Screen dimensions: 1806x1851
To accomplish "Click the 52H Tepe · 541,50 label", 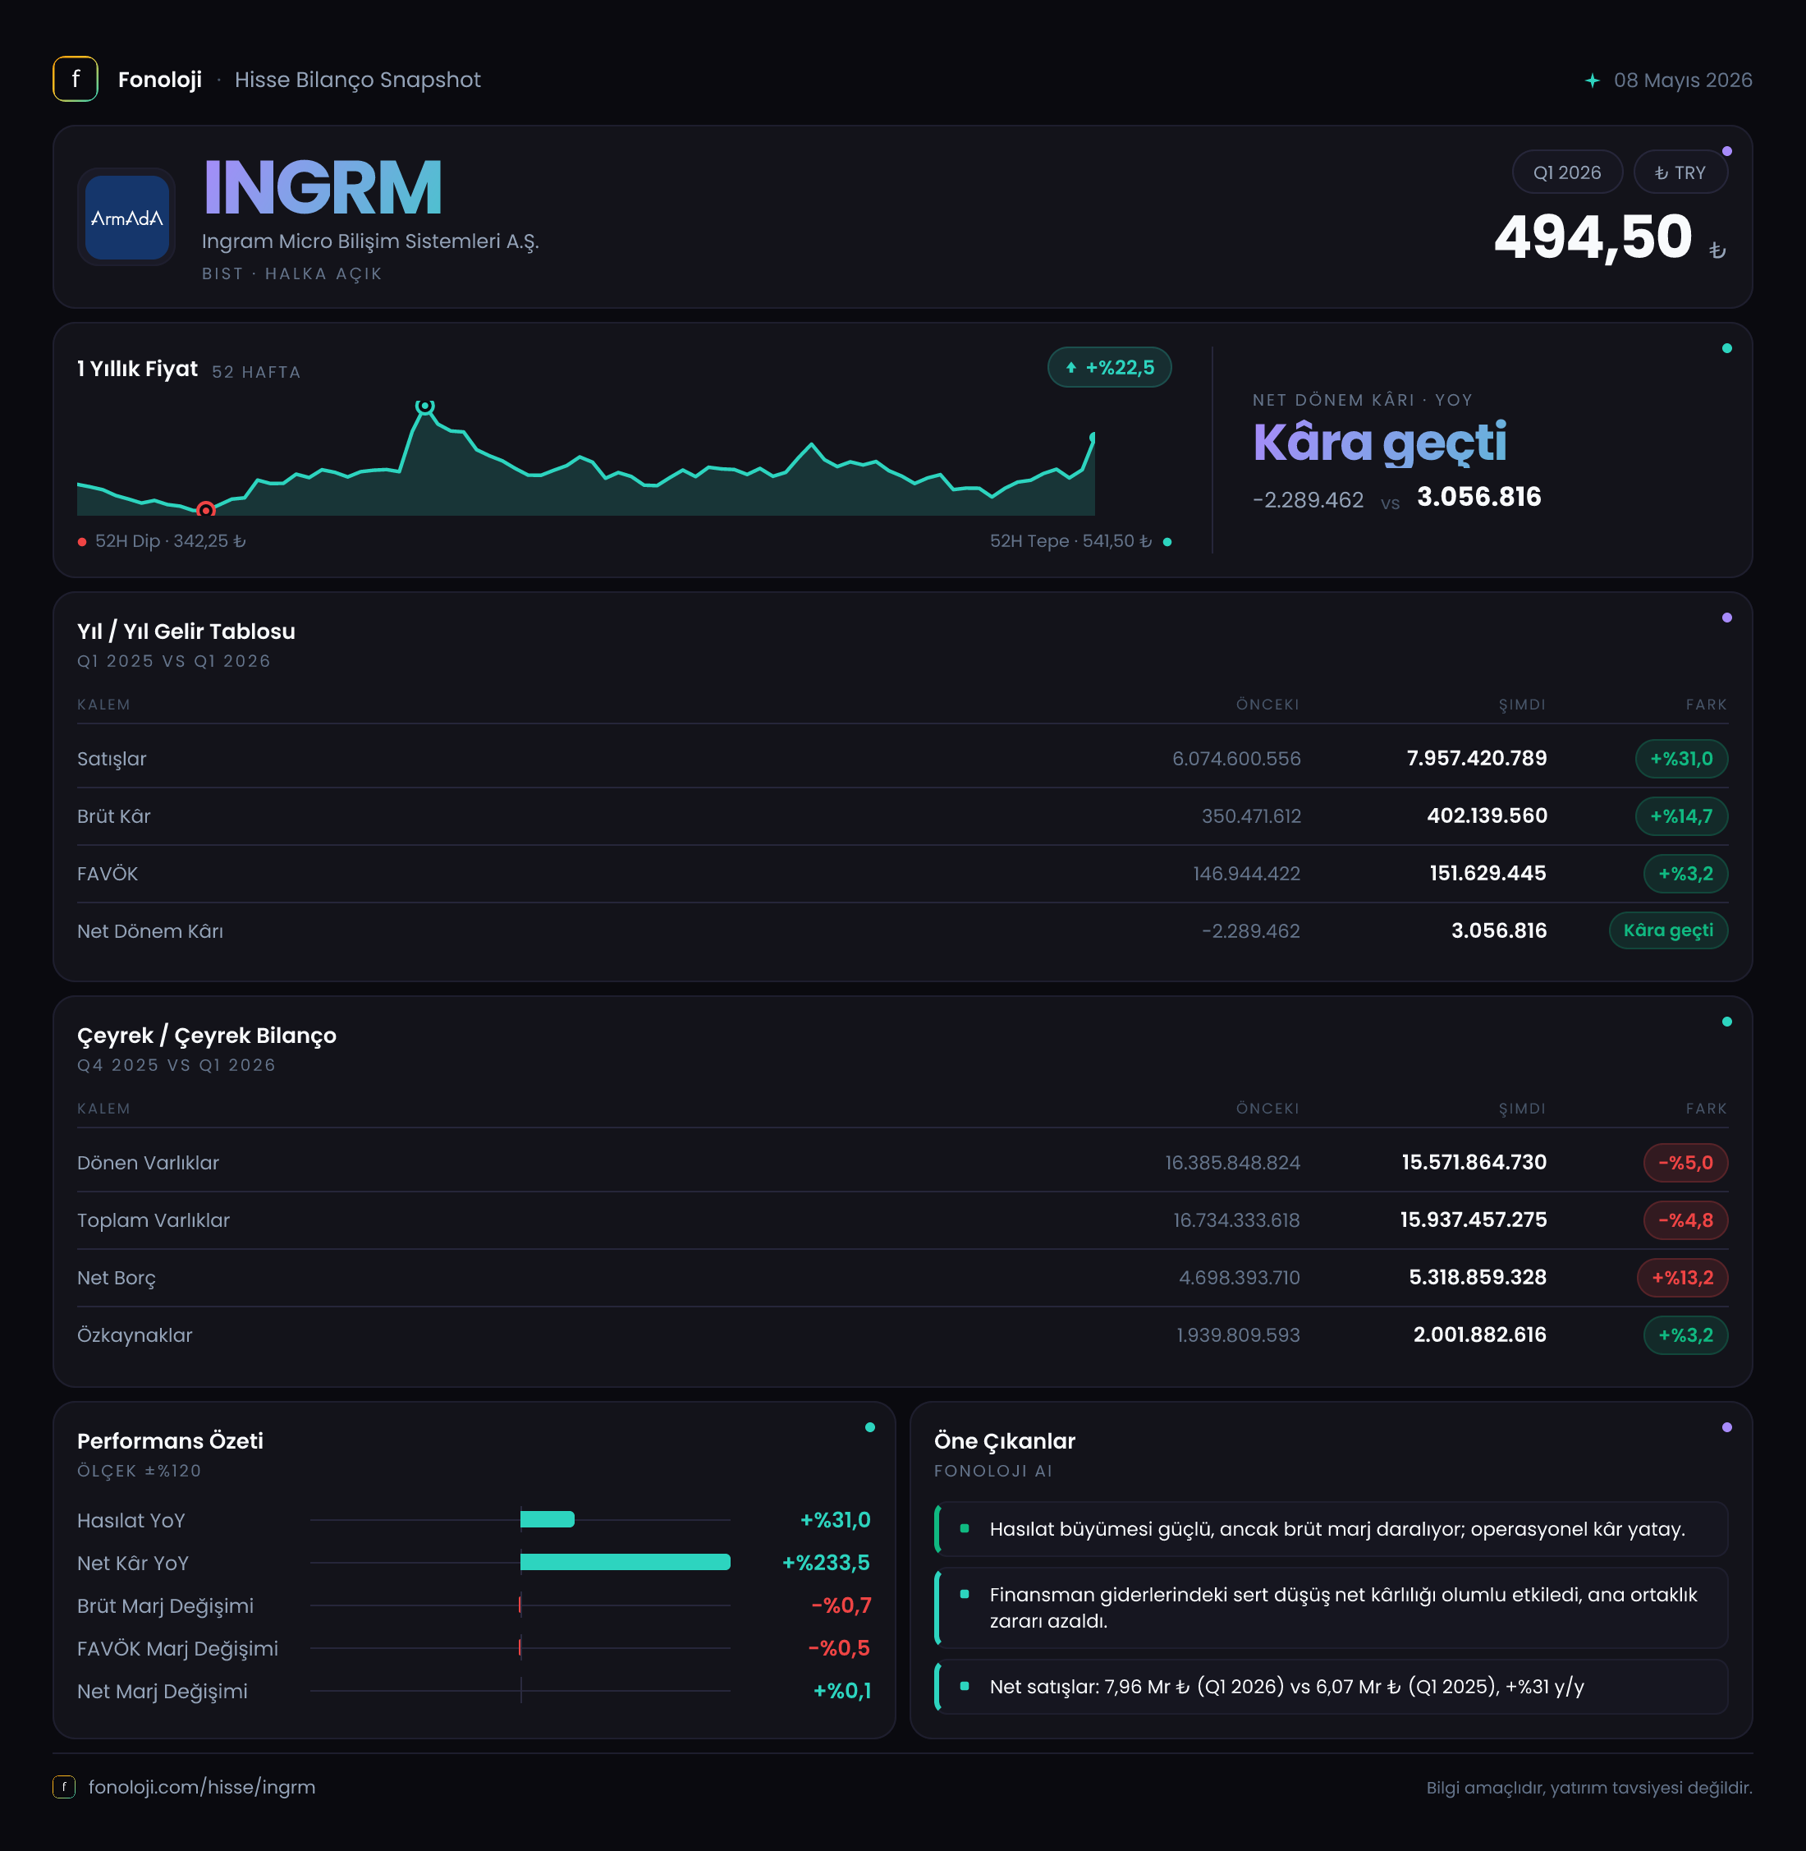I will (1071, 541).
